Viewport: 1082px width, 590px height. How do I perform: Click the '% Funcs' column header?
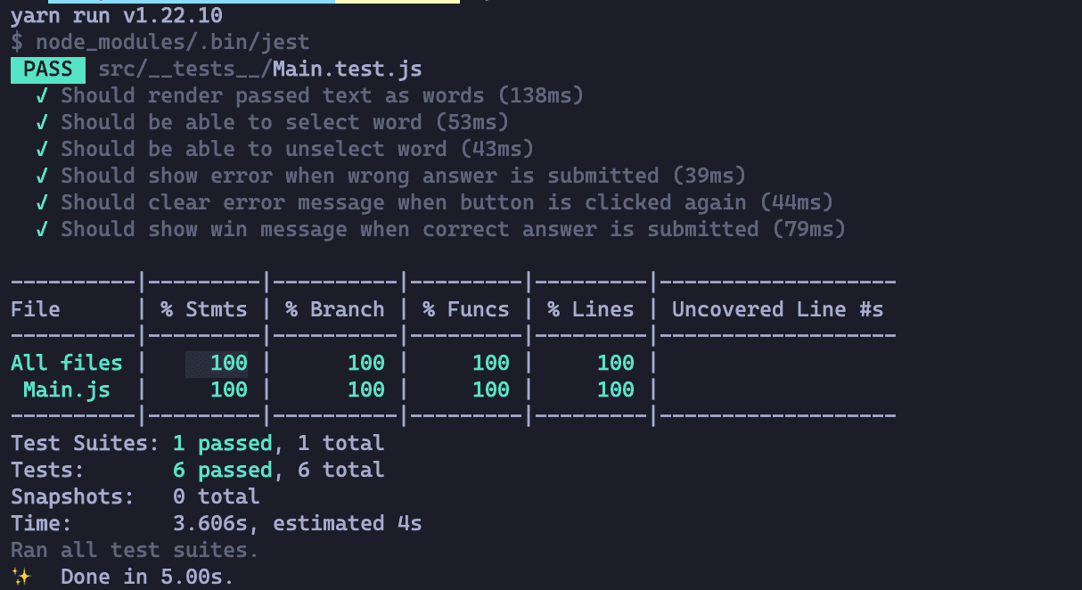click(466, 309)
